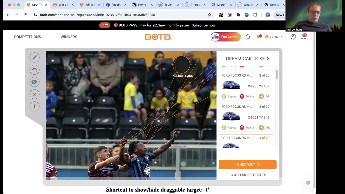Delete ticket 2 of 20

click(x=247, y=96)
